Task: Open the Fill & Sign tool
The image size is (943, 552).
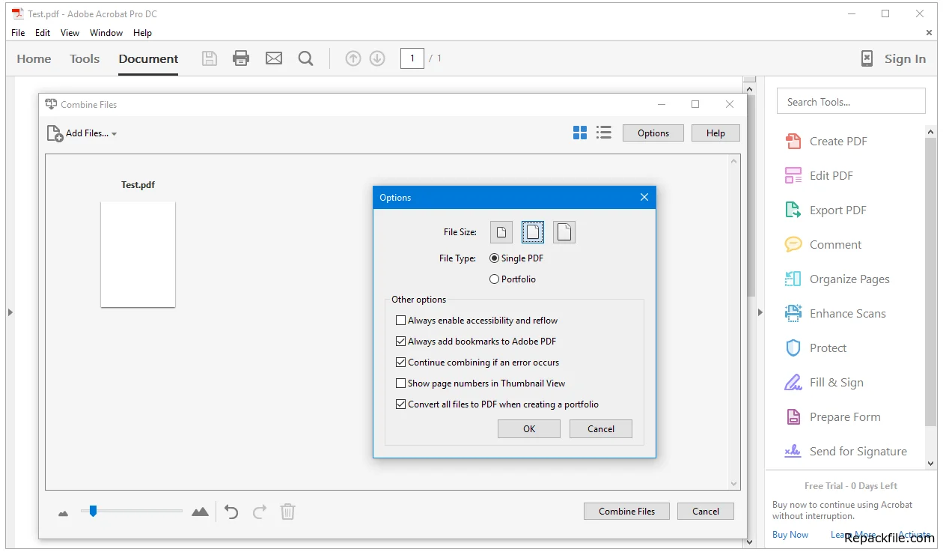Action: pyautogui.click(x=823, y=382)
